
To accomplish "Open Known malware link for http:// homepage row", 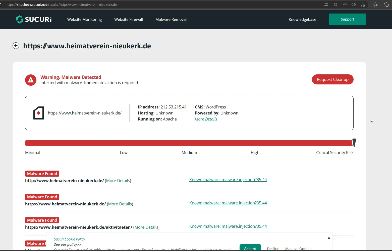I will tap(228, 180).
